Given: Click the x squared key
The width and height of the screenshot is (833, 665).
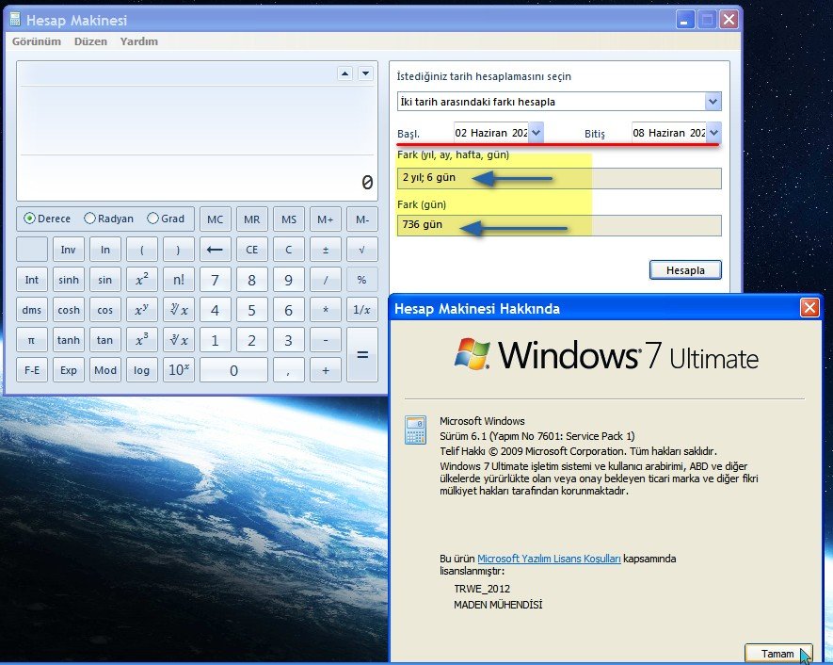Looking at the screenshot, I should pyautogui.click(x=142, y=280).
